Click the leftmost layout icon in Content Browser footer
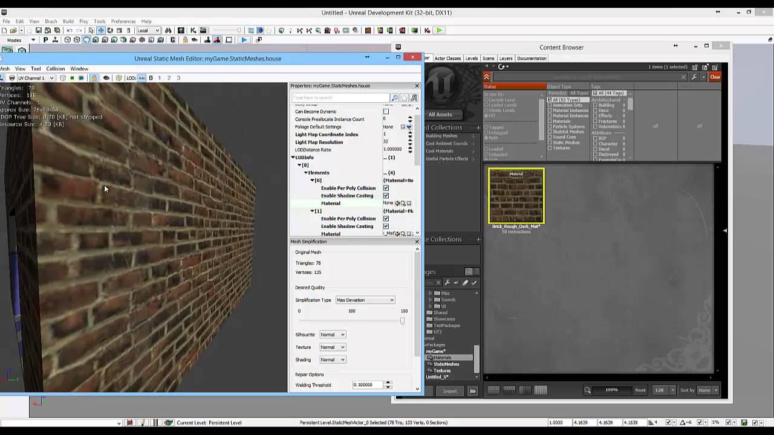Screen dimensions: 774x435 [x=493, y=390]
